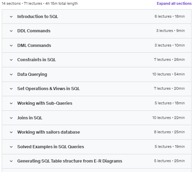This screenshot has height=172, width=195.
Task: Open Solved Examples in SQL Queries title
Action: 51,147
